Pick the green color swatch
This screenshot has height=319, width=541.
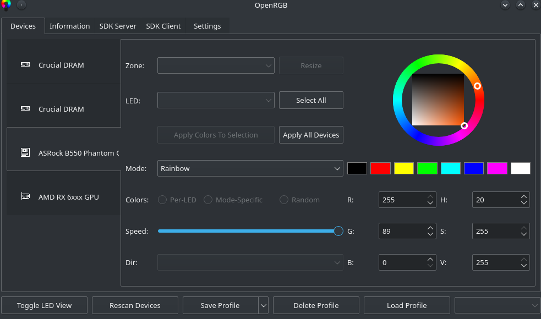coord(427,168)
